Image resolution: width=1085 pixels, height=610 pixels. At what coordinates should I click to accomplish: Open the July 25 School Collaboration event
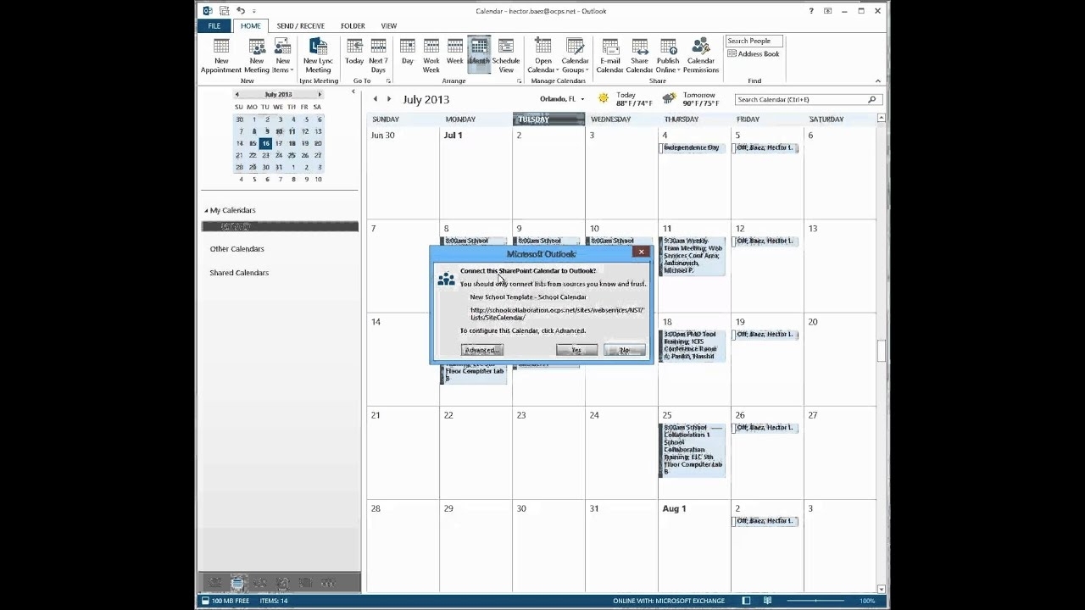tap(693, 450)
